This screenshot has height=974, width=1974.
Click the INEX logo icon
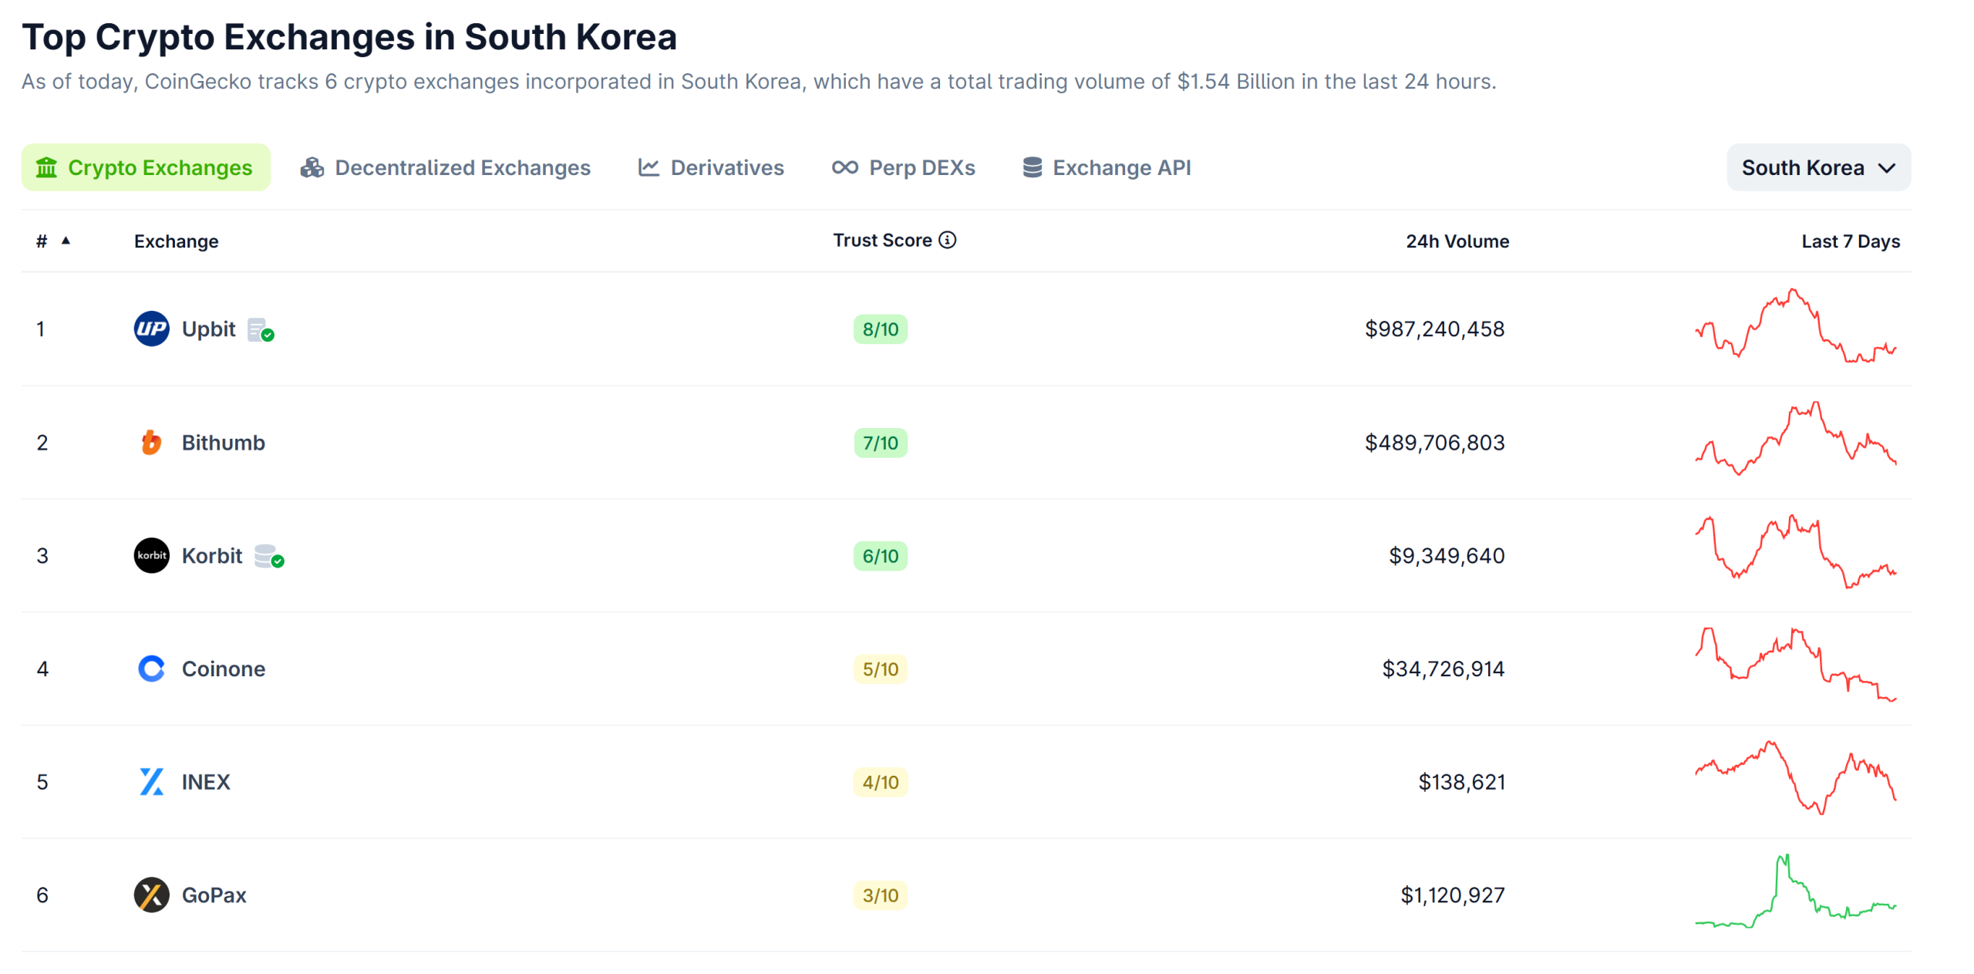point(151,781)
